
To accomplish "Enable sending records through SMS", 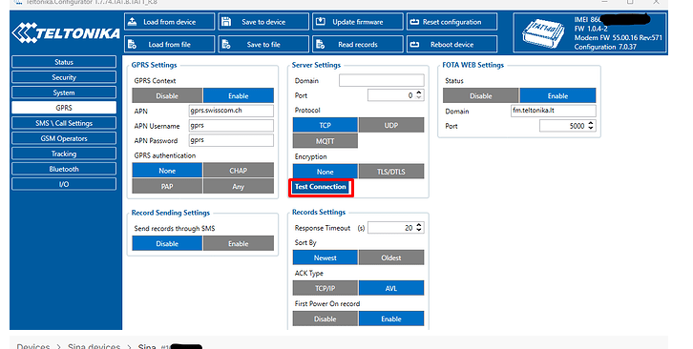I will point(239,243).
